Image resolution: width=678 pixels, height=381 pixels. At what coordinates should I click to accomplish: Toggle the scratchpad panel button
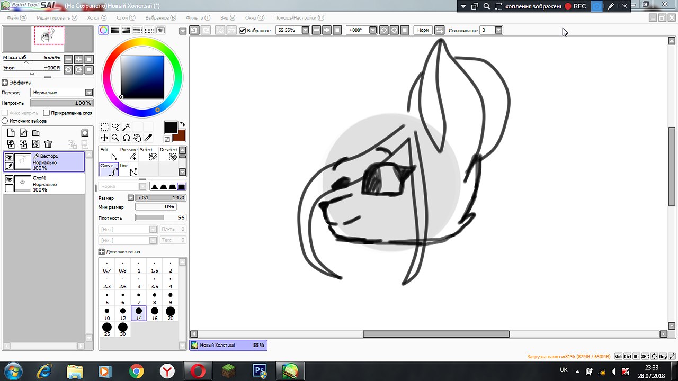click(160, 30)
